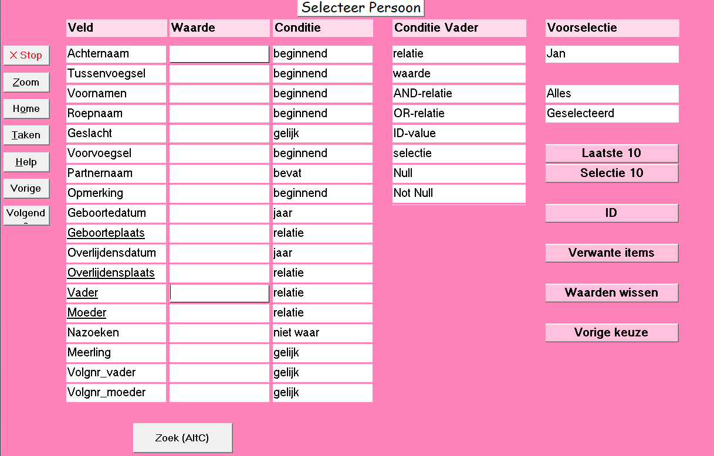This screenshot has width=714, height=456.
Task: Follow the Vader link
Action: tap(83, 292)
